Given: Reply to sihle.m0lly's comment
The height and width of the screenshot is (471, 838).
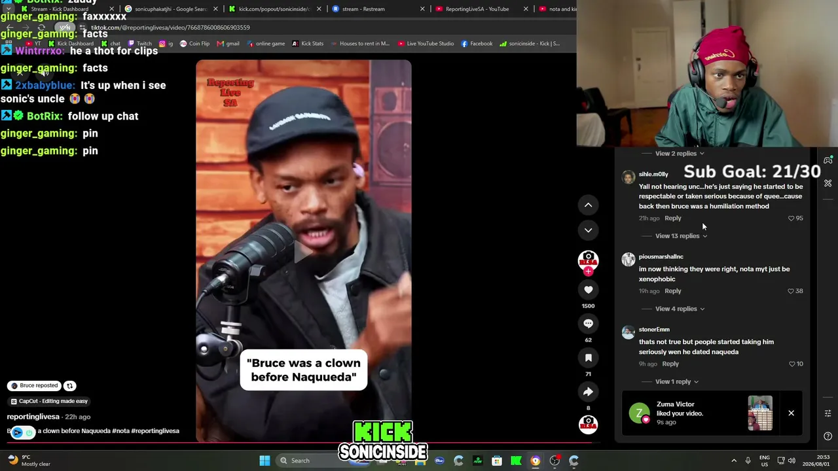Looking at the screenshot, I should (x=673, y=218).
